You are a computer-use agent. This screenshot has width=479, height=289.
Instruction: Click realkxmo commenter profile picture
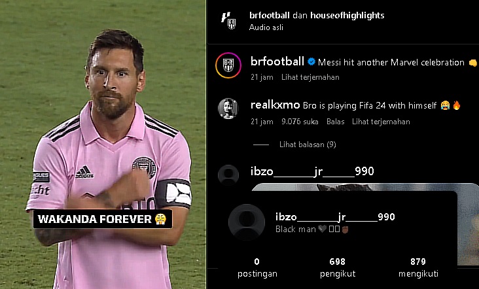coord(228,109)
